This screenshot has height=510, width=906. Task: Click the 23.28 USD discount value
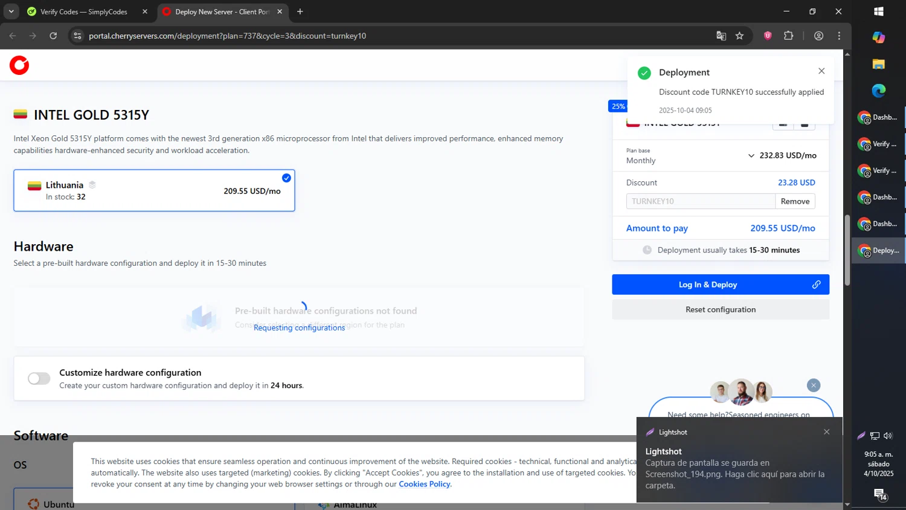tap(796, 182)
